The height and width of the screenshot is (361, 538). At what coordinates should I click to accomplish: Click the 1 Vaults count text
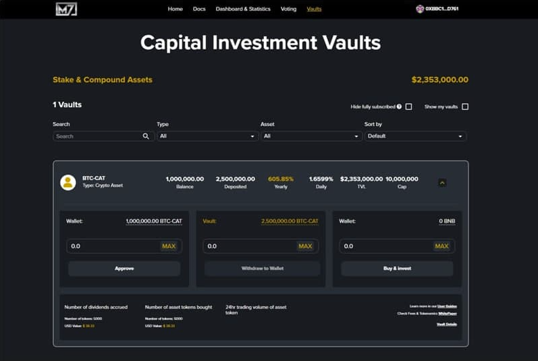pos(68,105)
